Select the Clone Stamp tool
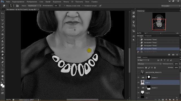181x101 pixels. click(3, 41)
